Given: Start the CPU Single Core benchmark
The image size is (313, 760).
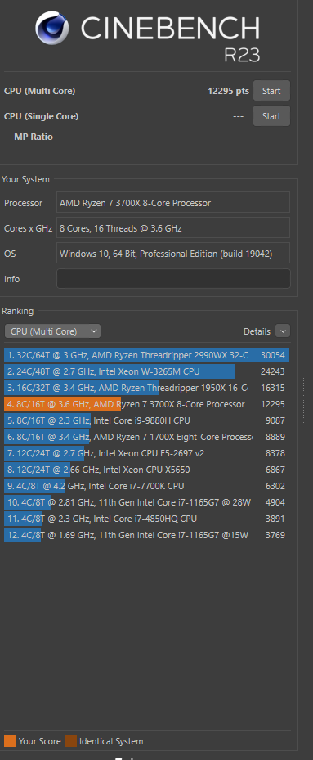Looking at the screenshot, I should (x=271, y=116).
